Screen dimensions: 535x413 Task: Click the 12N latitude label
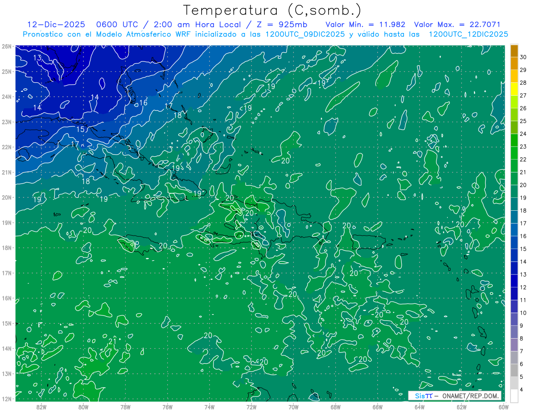pos(6,399)
